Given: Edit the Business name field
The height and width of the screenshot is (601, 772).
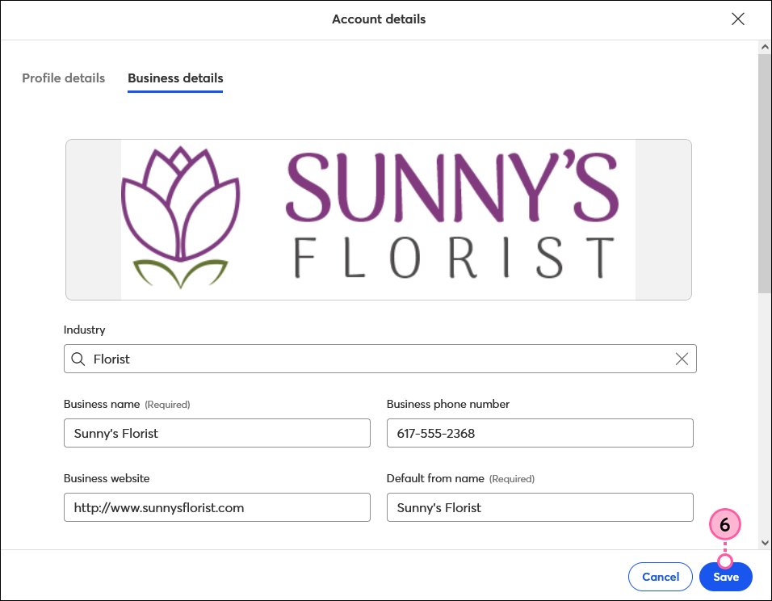Looking at the screenshot, I should pyautogui.click(x=217, y=433).
